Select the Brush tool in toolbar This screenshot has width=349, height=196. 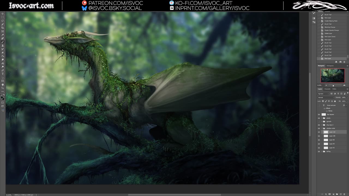click(2, 42)
